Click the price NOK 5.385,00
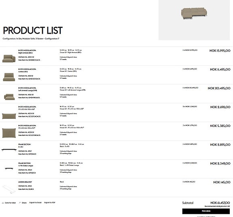233x217 pixels. [x=220, y=126]
